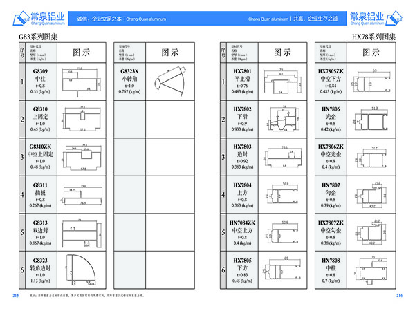Click the page number 216

399,296
